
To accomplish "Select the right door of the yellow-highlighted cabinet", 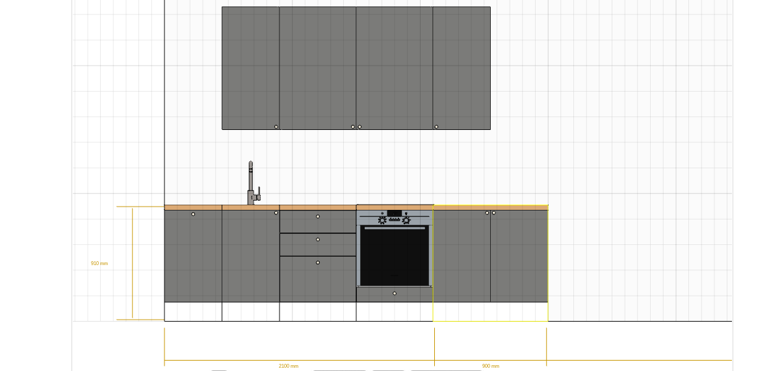I will (x=519, y=256).
